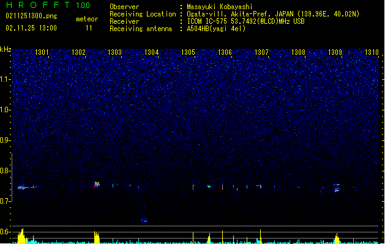Image resolution: width=385 pixels, height=244 pixels.
Task: Click the 1307 time marker
Action: click(261, 52)
